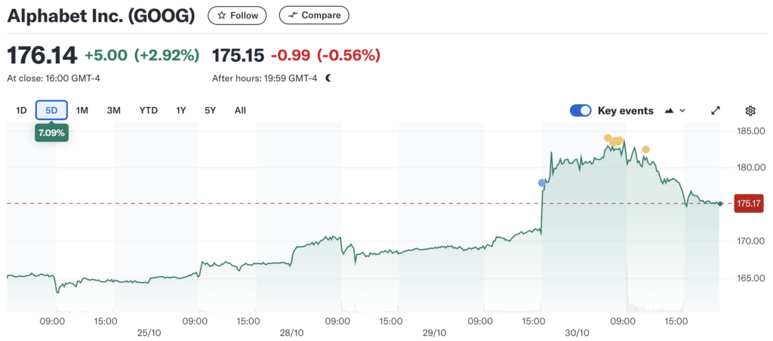Click the blue key event marker

point(542,183)
